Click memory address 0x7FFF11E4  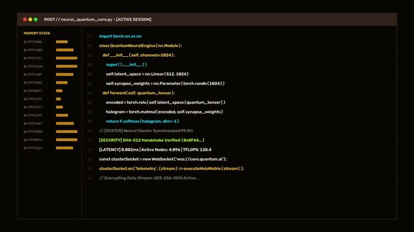point(33,148)
